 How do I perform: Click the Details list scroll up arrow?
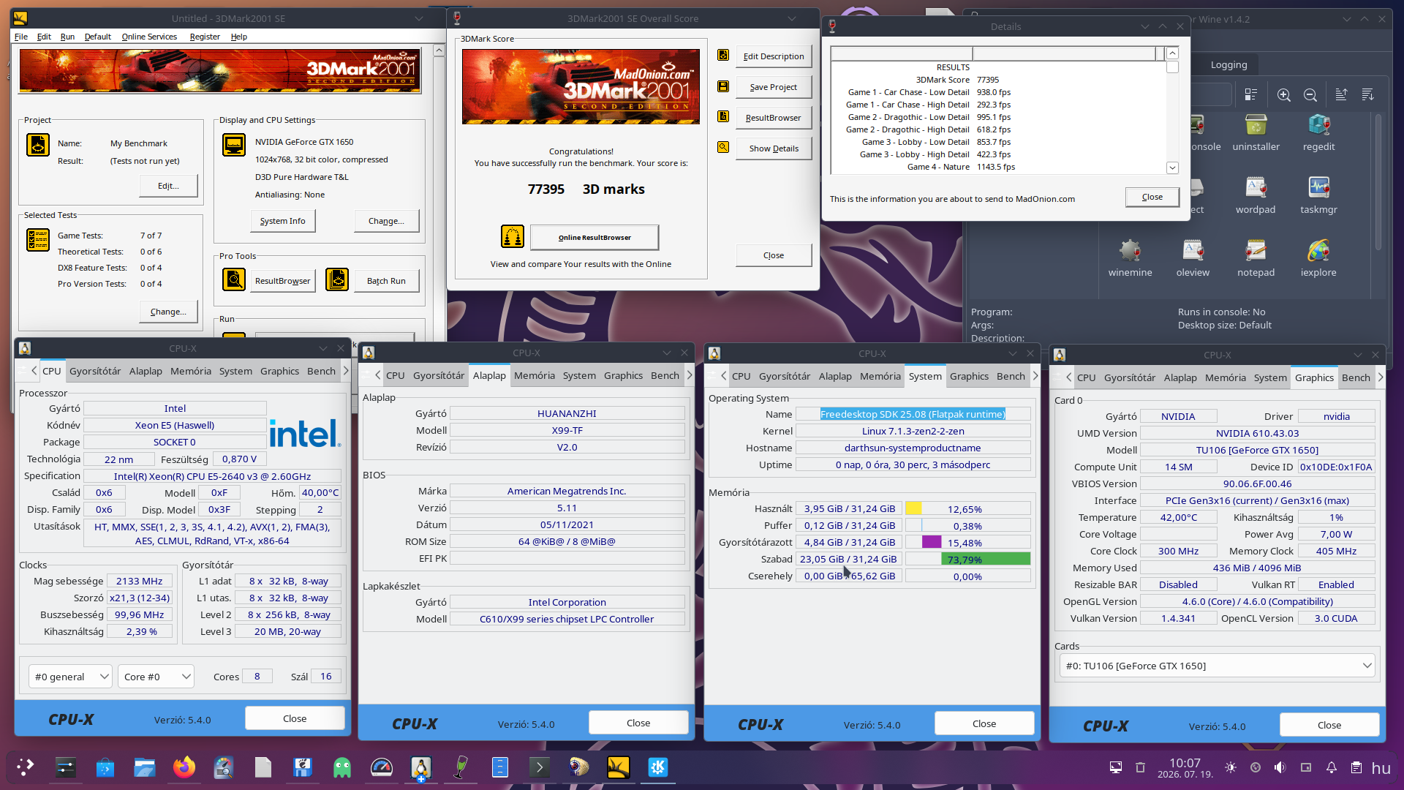tap(1172, 53)
